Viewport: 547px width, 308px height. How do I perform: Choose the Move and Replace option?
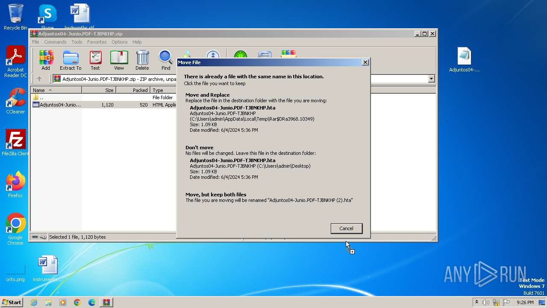coord(273,112)
